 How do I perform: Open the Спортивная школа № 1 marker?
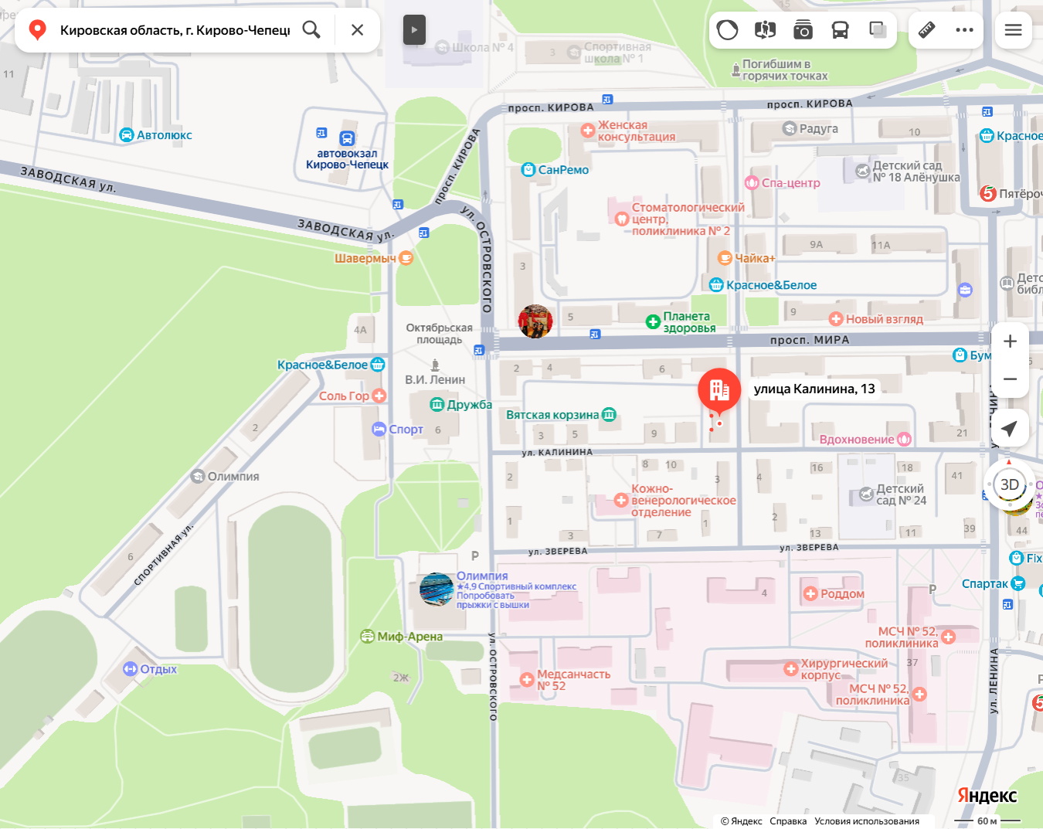pos(574,53)
